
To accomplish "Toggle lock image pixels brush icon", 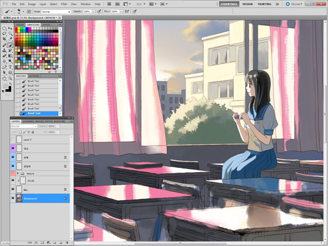I will click(25, 132).
